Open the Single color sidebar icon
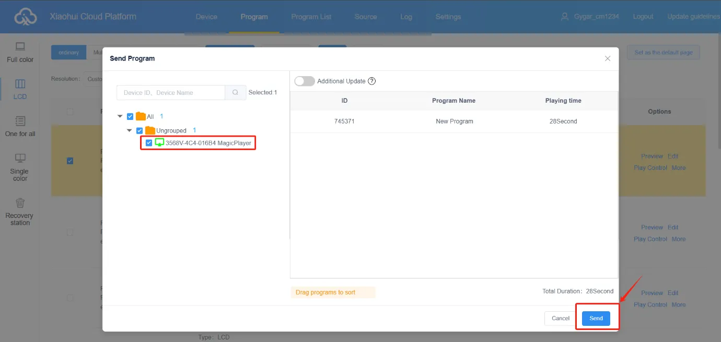 pos(20,158)
